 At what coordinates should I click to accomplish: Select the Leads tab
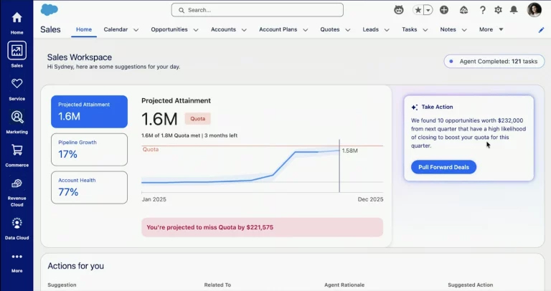[371, 29]
